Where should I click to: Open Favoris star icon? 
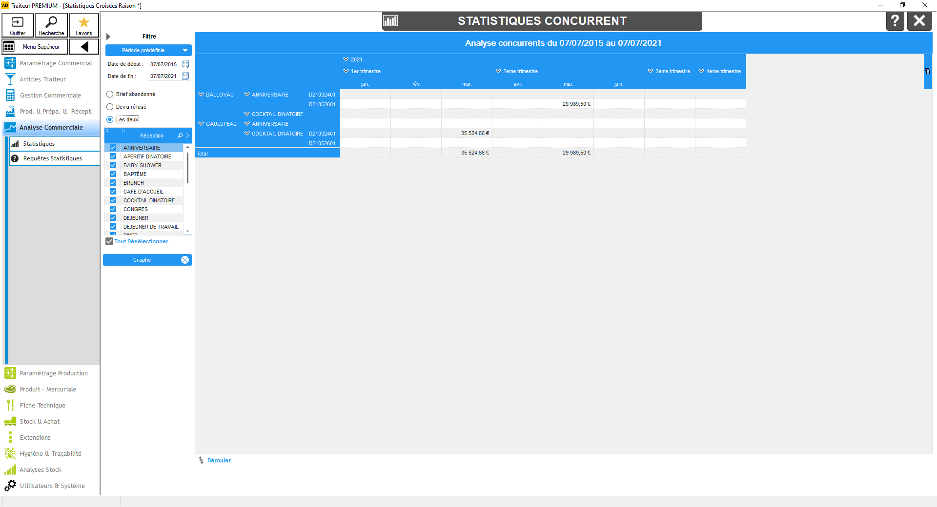84,22
